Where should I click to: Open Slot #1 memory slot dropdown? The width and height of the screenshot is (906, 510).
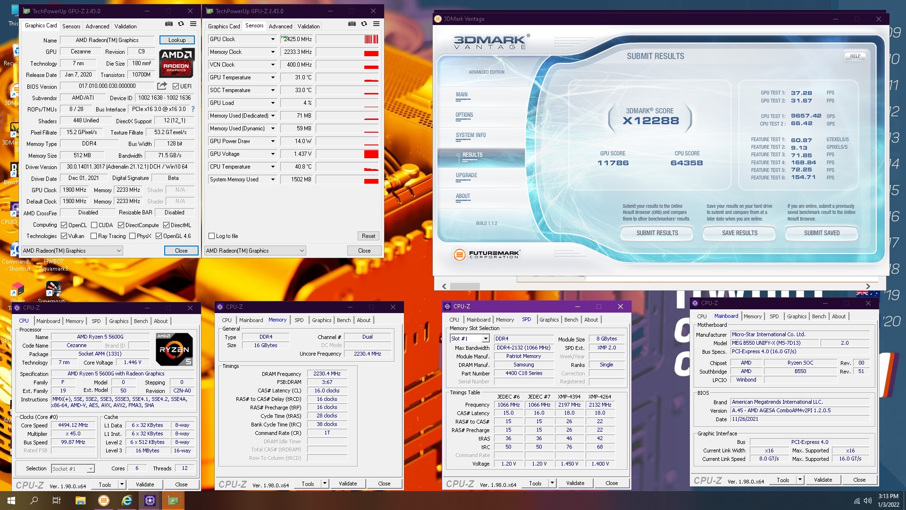point(470,339)
